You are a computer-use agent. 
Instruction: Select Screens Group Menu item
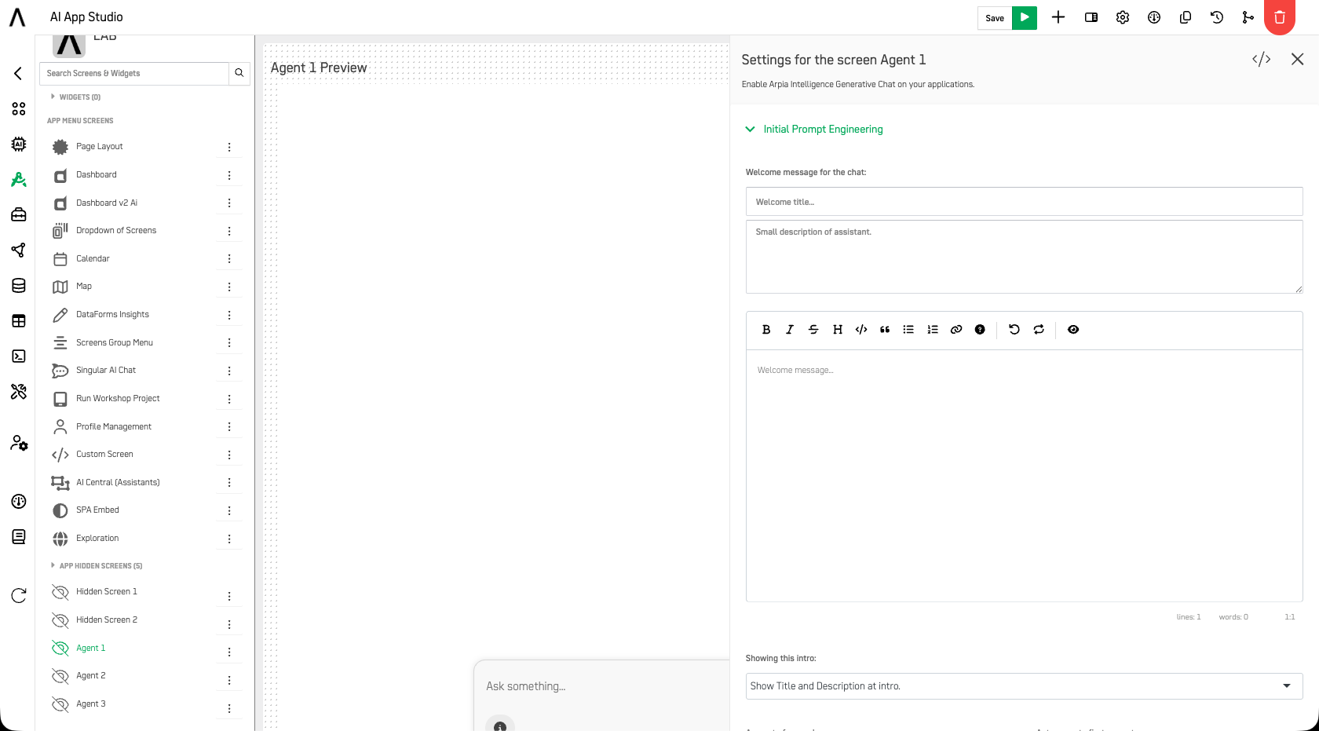[x=115, y=343]
